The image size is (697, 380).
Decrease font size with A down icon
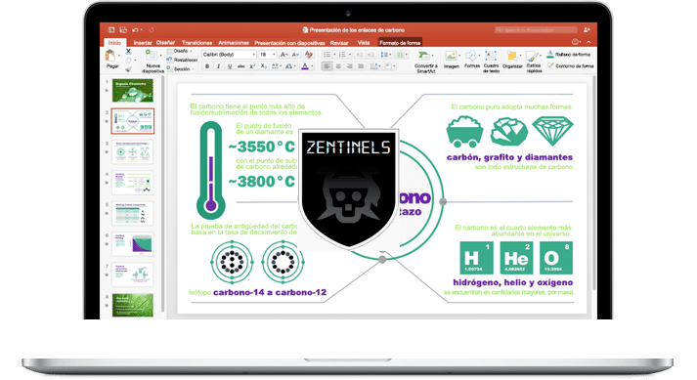295,55
